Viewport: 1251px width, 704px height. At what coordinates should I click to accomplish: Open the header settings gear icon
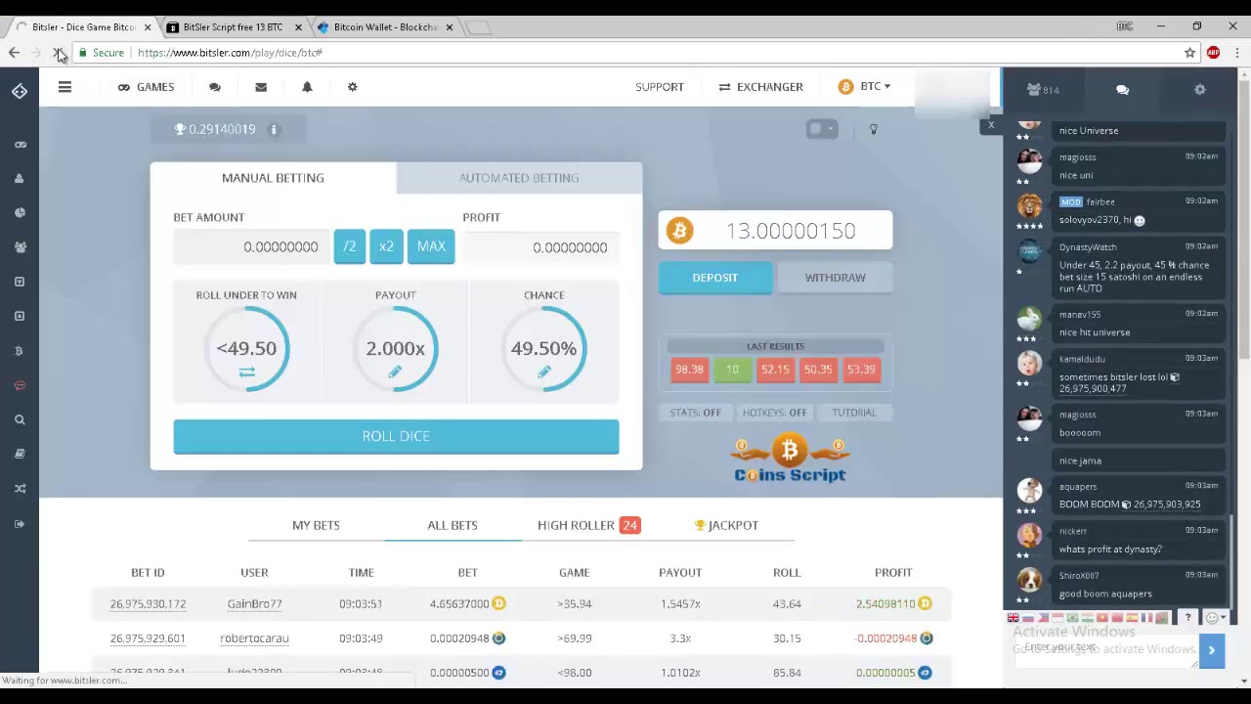tap(353, 87)
